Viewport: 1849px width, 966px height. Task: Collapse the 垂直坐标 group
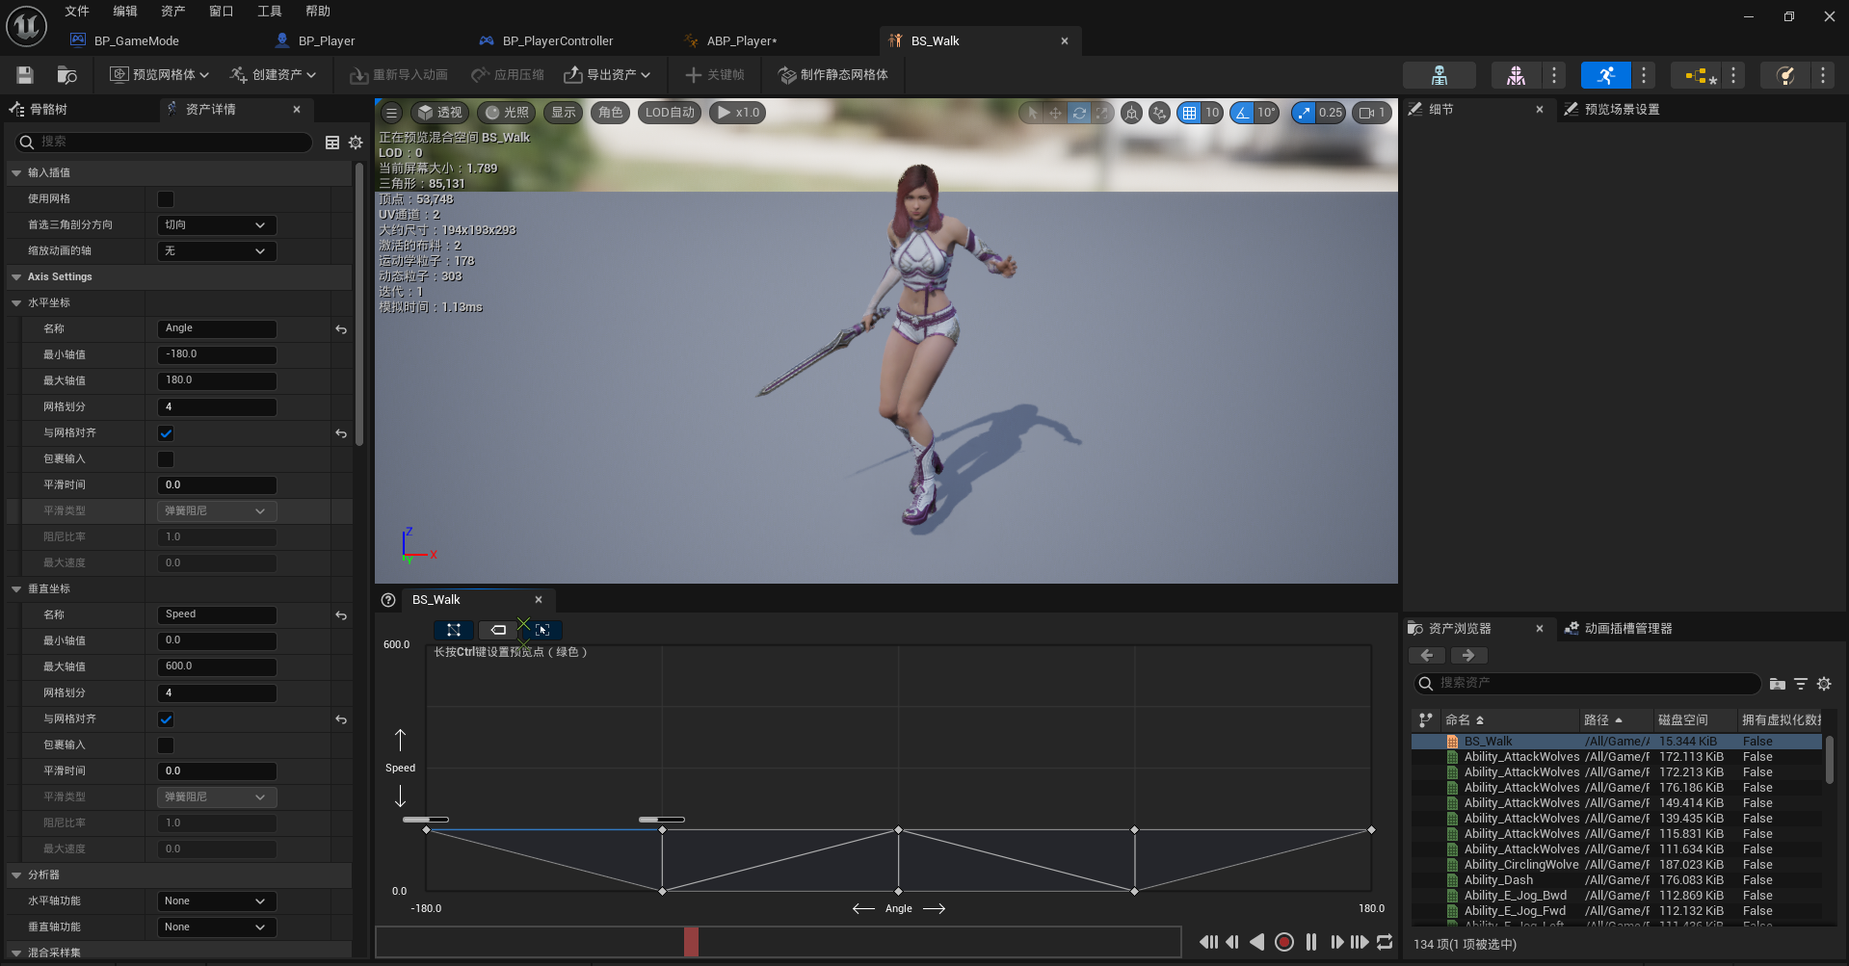pyautogui.click(x=16, y=589)
